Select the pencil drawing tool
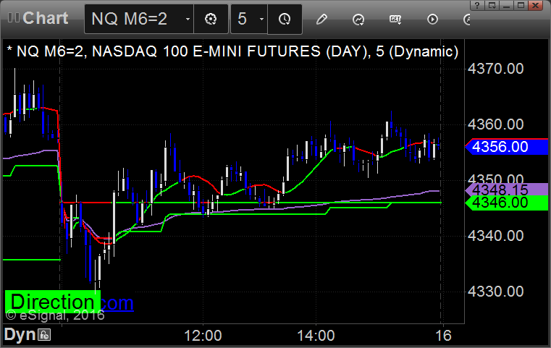 point(321,19)
